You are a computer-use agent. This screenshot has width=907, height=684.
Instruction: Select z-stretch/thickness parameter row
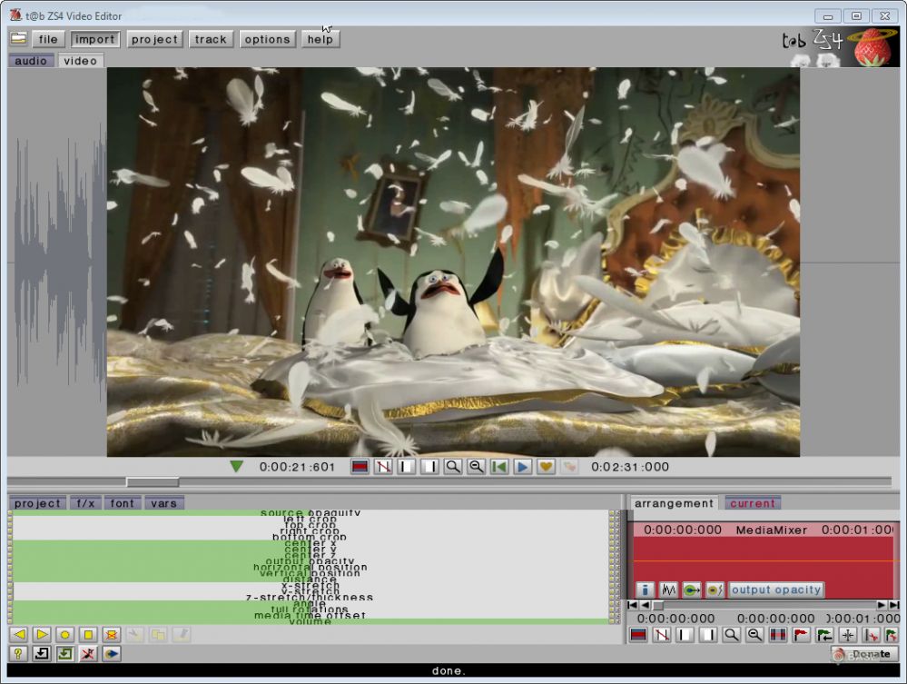click(310, 597)
